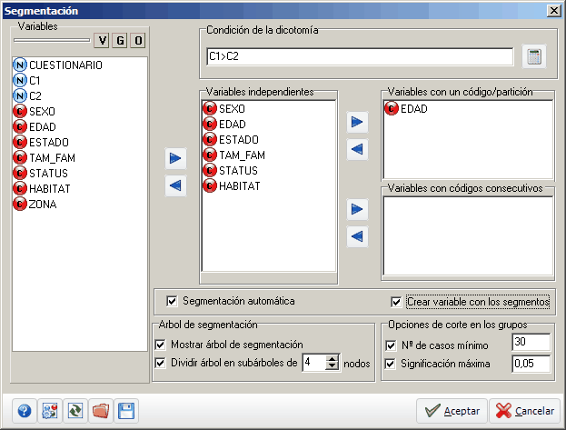Move variable to código/partición list with right arrow
The width and height of the screenshot is (566, 430).
pos(357,122)
